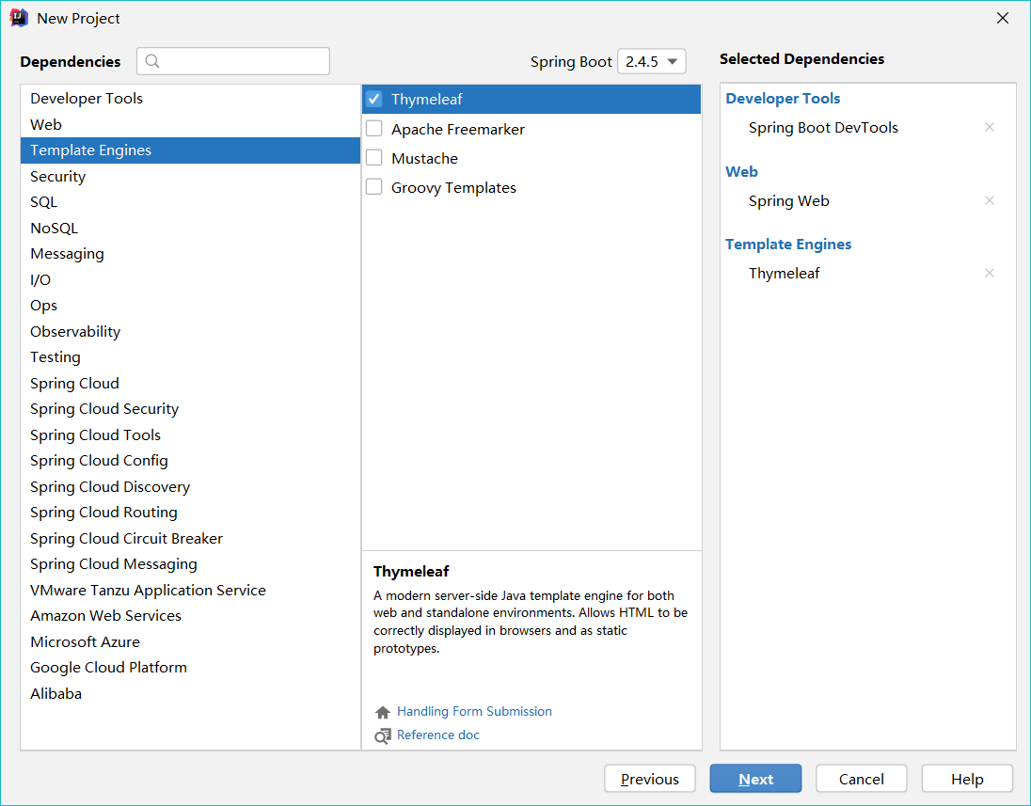Click the Mustache dependency label

(x=425, y=158)
